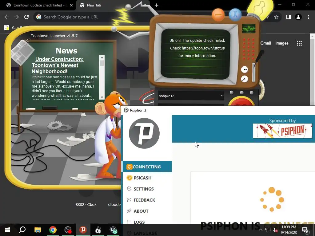This screenshot has height=236, width=315.
Task: Click the green oscilloscope display on the launcher
Action: [x=249, y=29]
